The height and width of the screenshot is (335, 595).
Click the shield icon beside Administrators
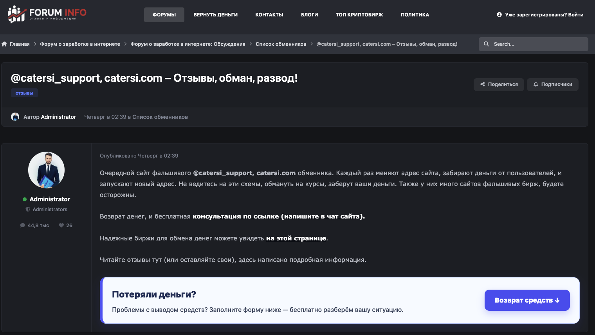28,210
